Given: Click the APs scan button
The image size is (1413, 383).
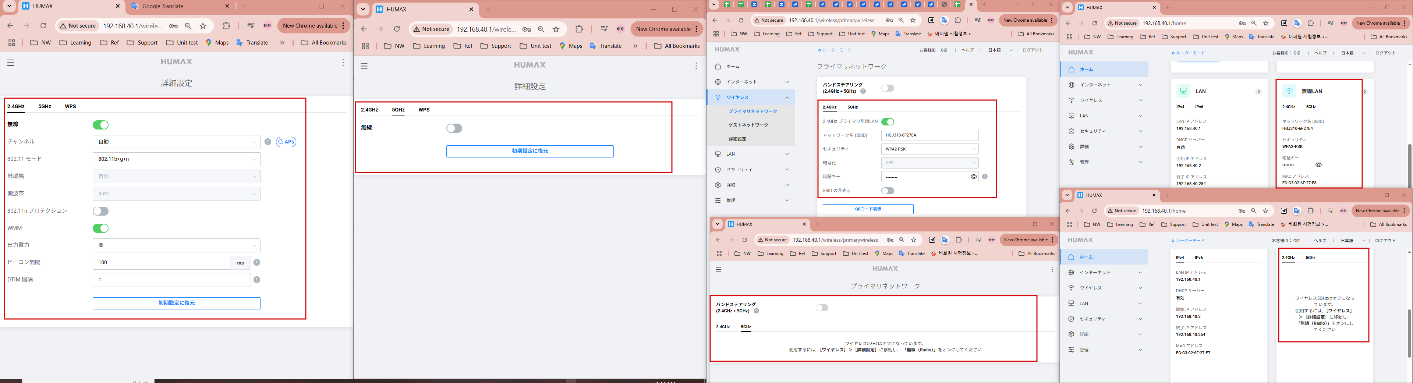Looking at the screenshot, I should point(286,142).
